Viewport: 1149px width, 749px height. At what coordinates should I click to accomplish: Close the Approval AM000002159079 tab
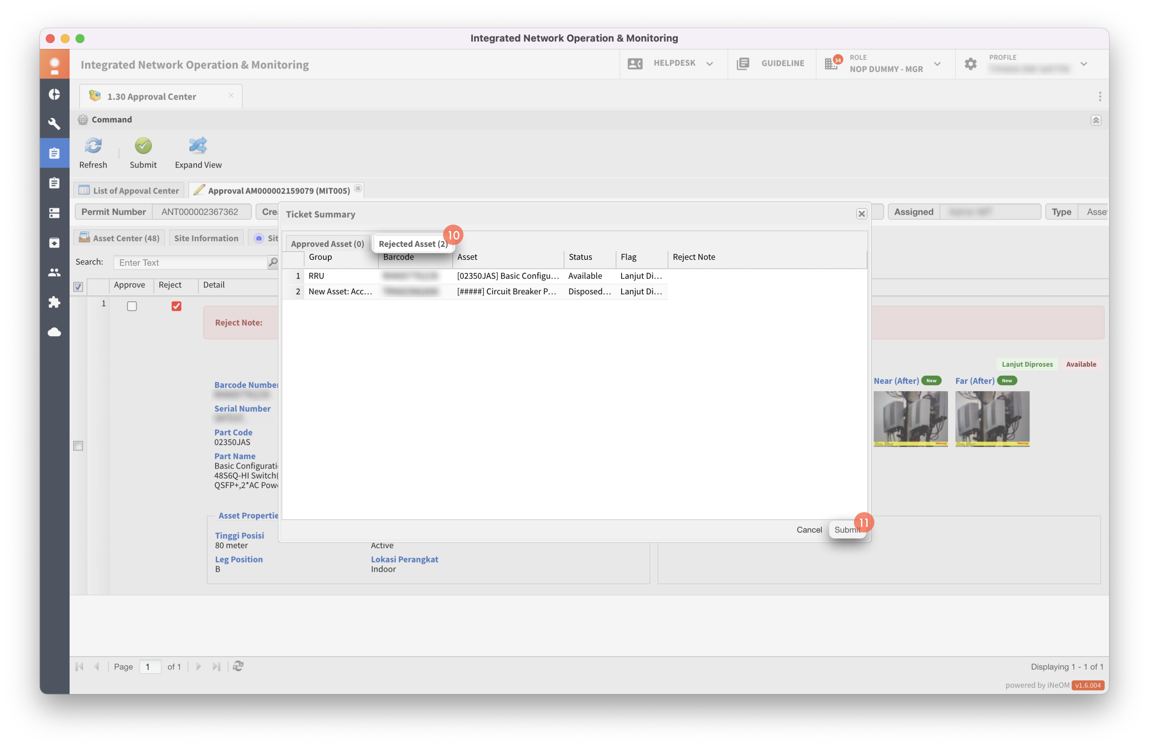(358, 188)
